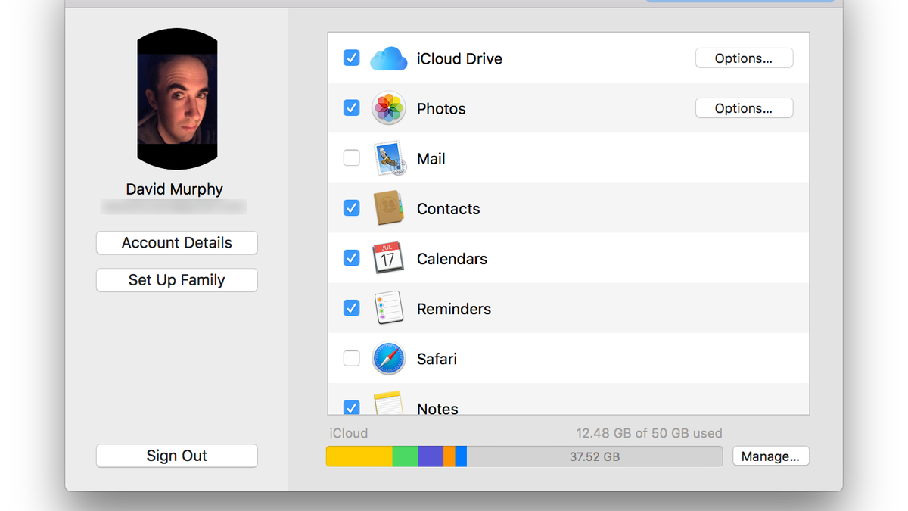Open Account Details
The height and width of the screenshot is (511, 908).
point(177,243)
